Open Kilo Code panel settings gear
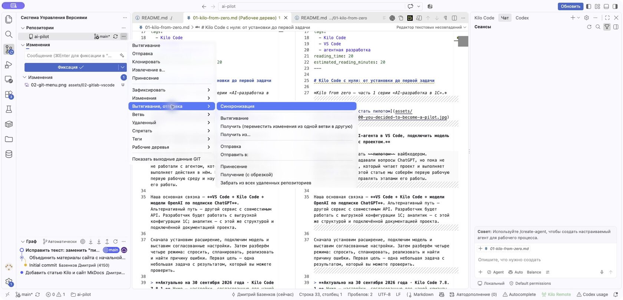The width and height of the screenshot is (623, 300). tap(586, 18)
